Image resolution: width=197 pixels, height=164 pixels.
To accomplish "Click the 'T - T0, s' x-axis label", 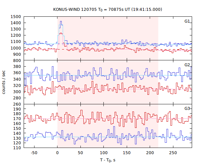I will click(108, 160).
